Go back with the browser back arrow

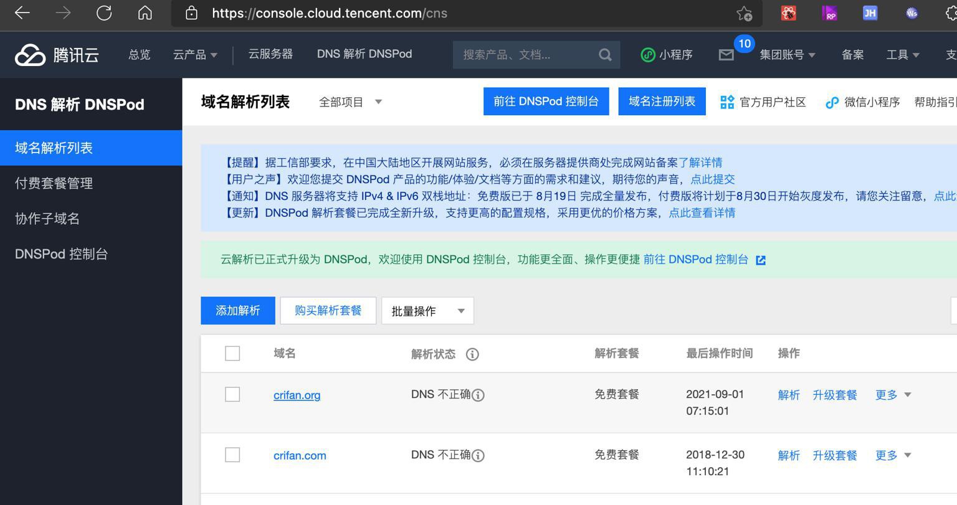[x=22, y=13]
